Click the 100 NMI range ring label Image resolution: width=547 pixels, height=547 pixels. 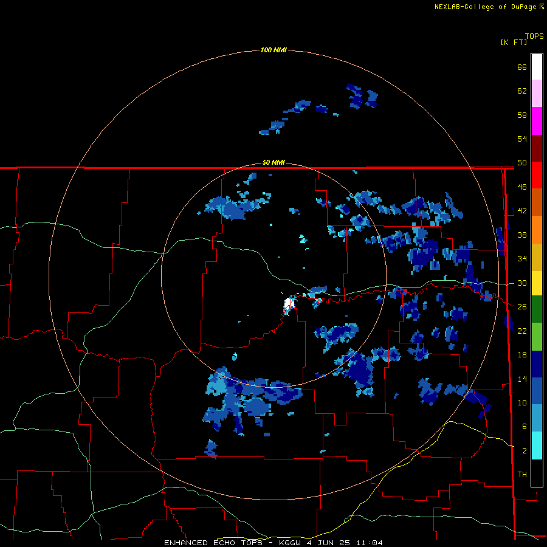coord(273,50)
